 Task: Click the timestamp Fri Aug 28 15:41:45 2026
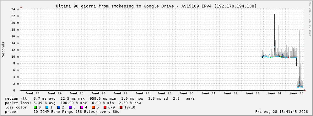pyautogui.click(x=282, y=112)
